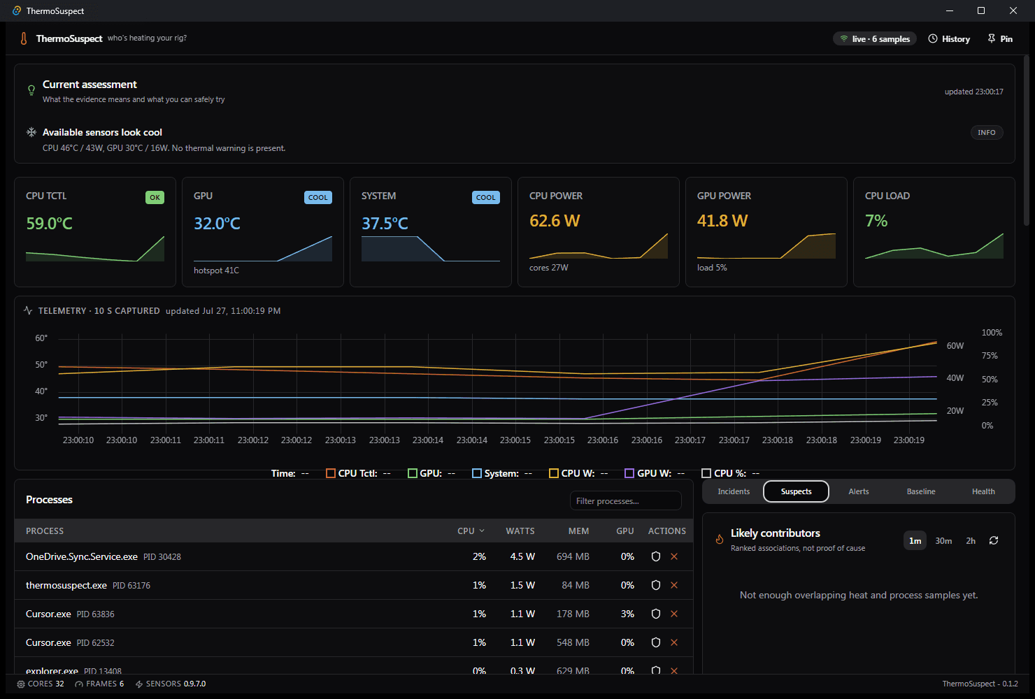The image size is (1035, 699).
Task: Click the telemetry pulse icon
Action: point(28,310)
